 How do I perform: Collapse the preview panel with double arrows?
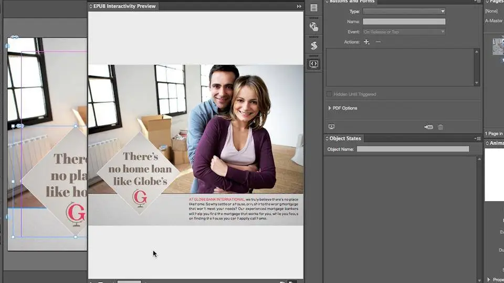coord(299,6)
